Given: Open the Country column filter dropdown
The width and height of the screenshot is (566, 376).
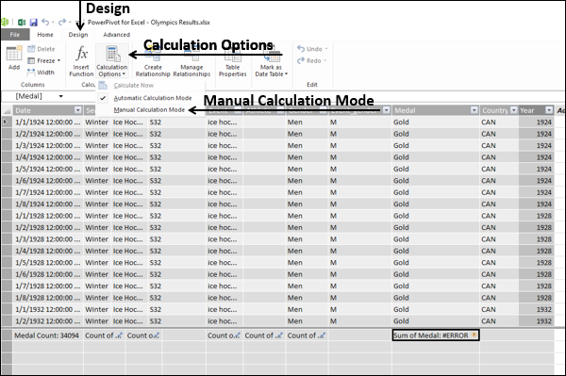Looking at the screenshot, I should click(x=514, y=110).
